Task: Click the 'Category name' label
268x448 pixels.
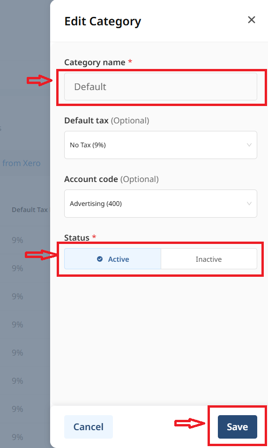Action: click(95, 62)
